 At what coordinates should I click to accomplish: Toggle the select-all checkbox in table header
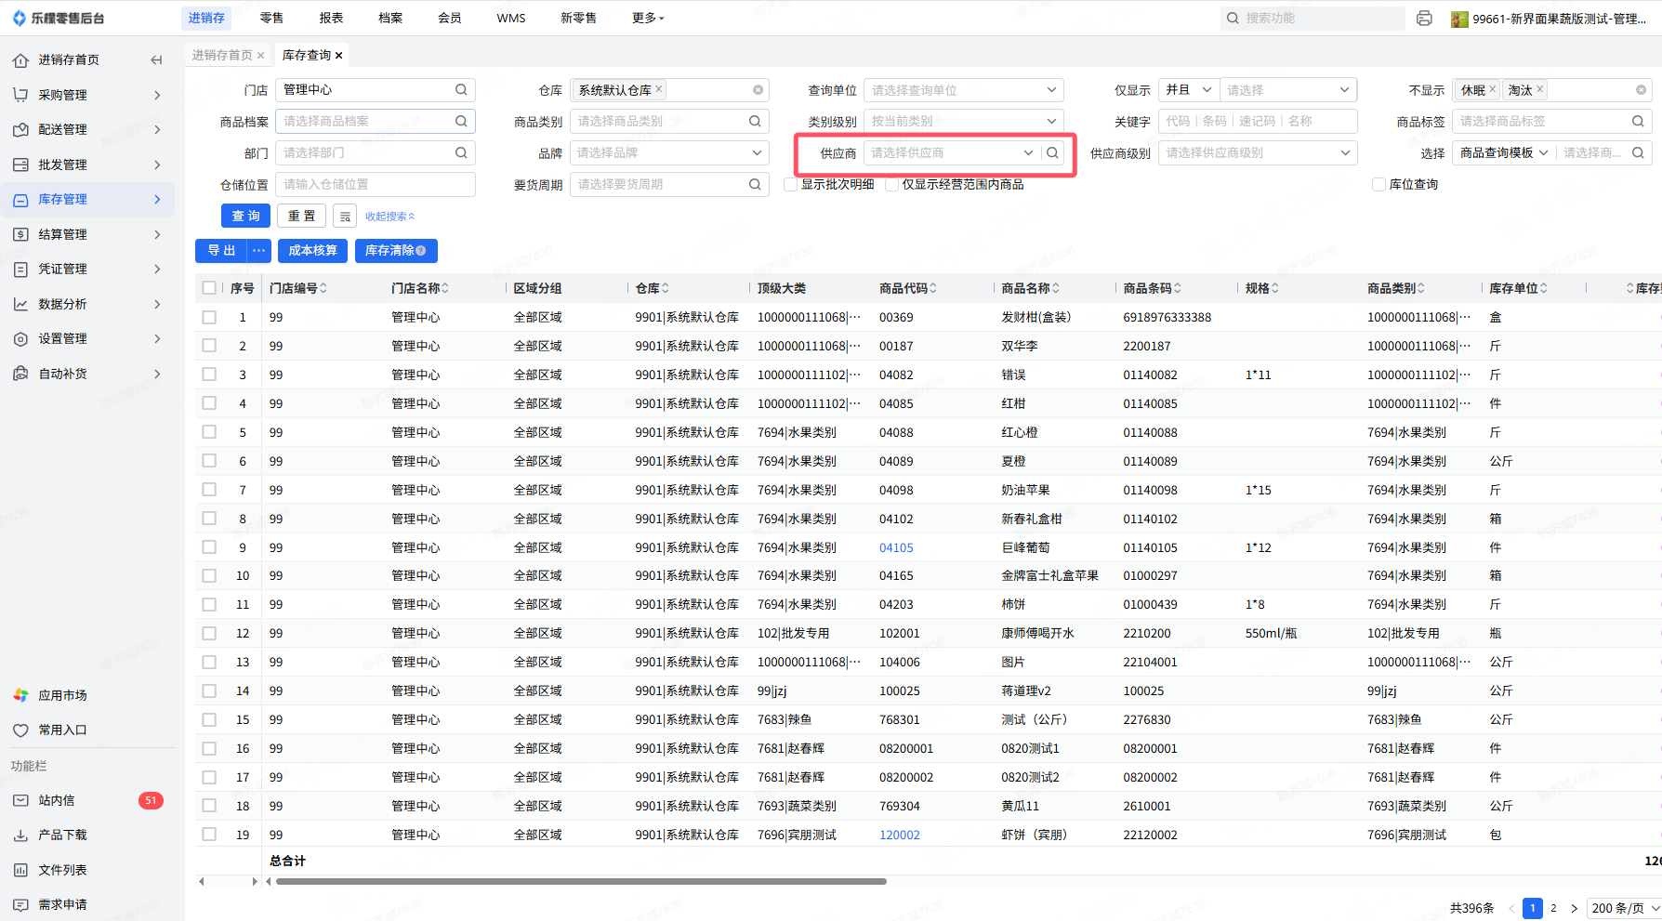(x=209, y=288)
